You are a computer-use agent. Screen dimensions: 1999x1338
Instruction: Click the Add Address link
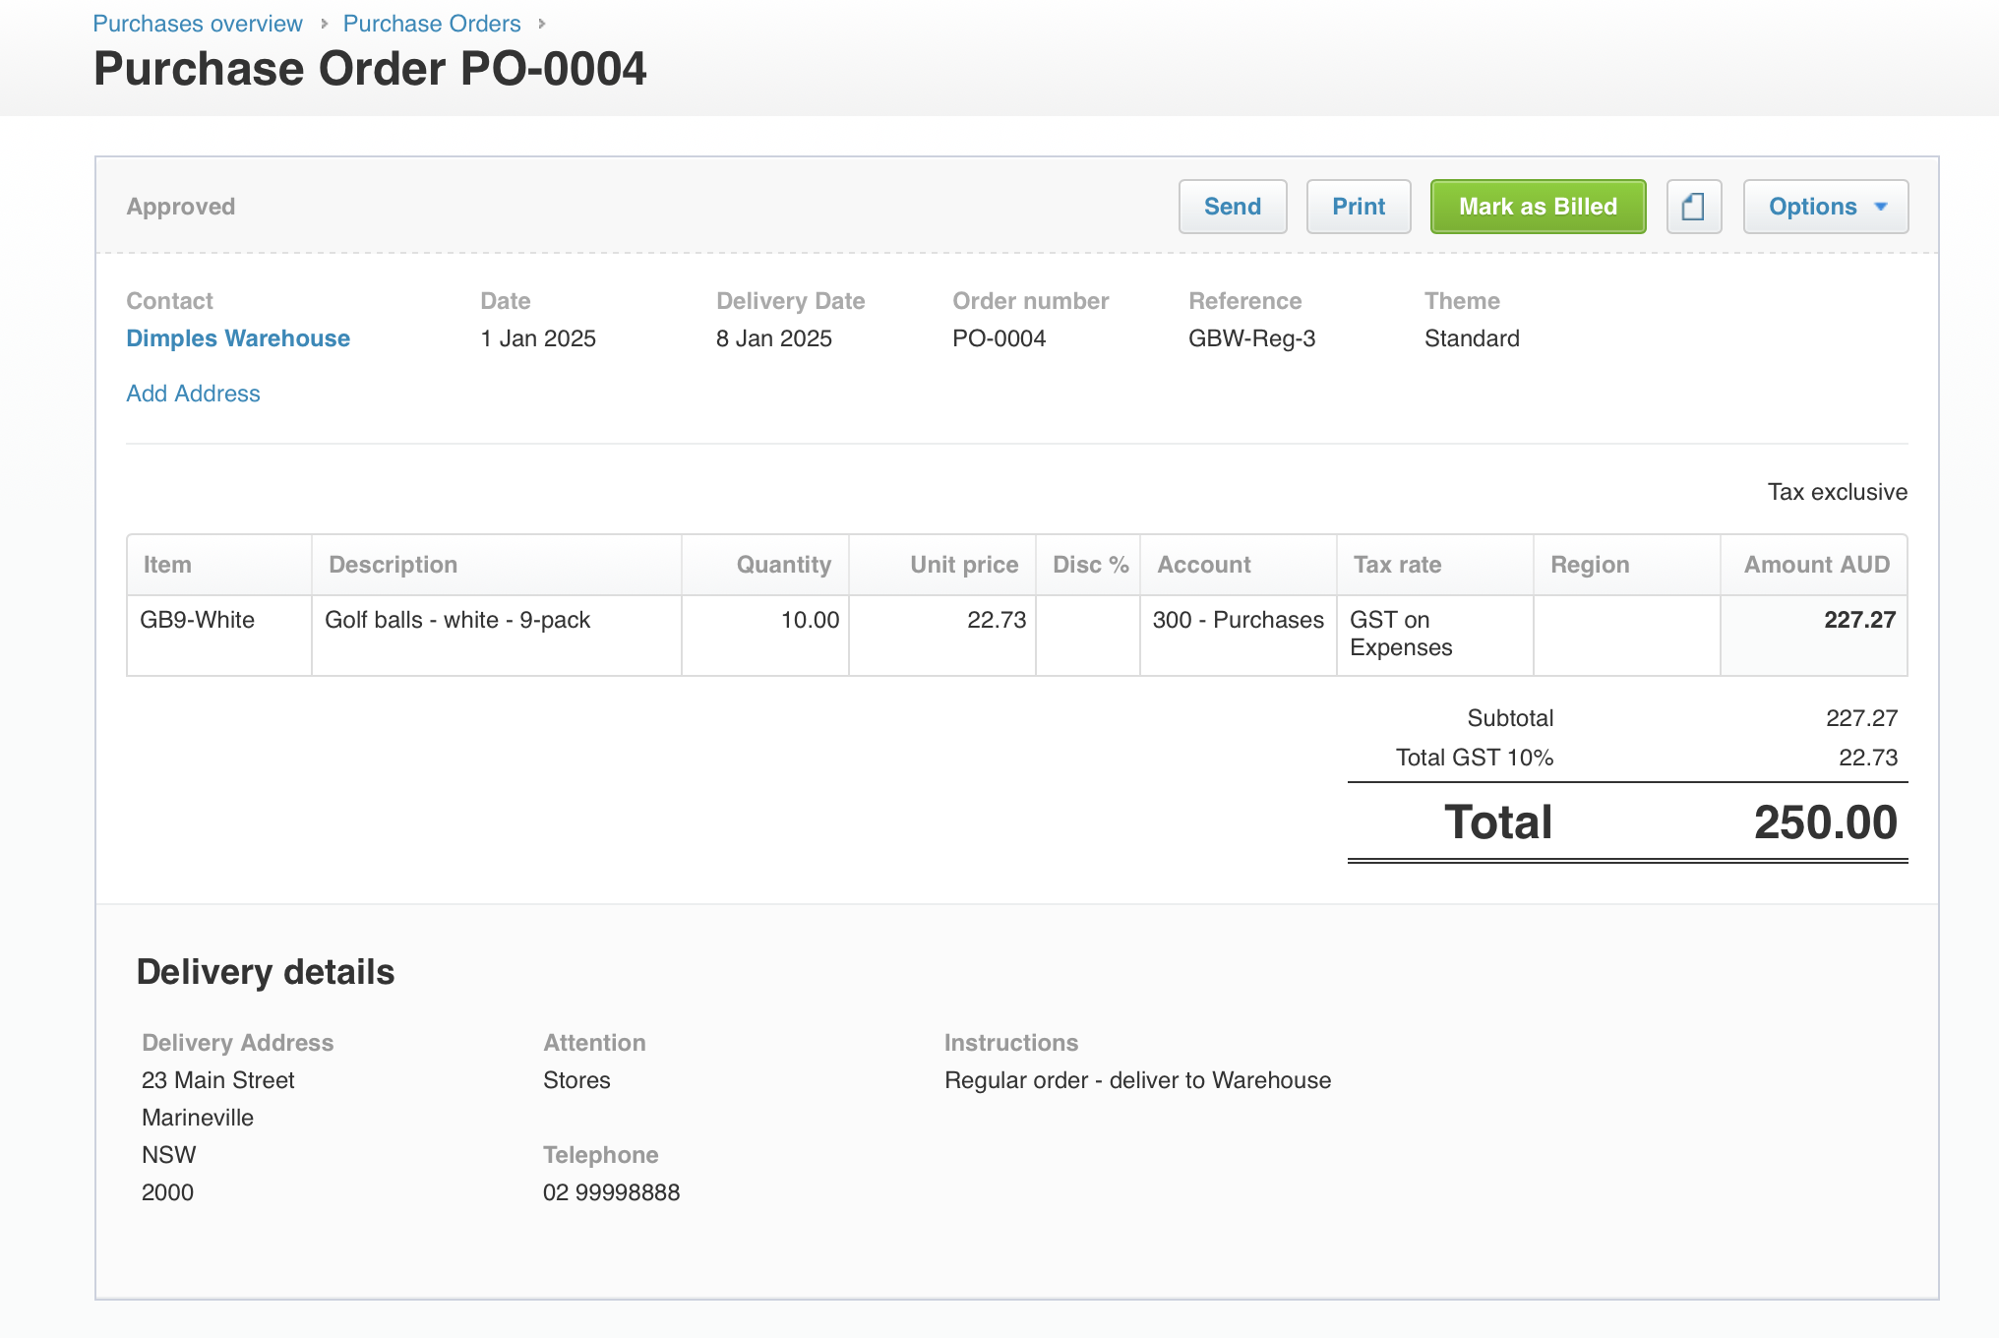(193, 394)
